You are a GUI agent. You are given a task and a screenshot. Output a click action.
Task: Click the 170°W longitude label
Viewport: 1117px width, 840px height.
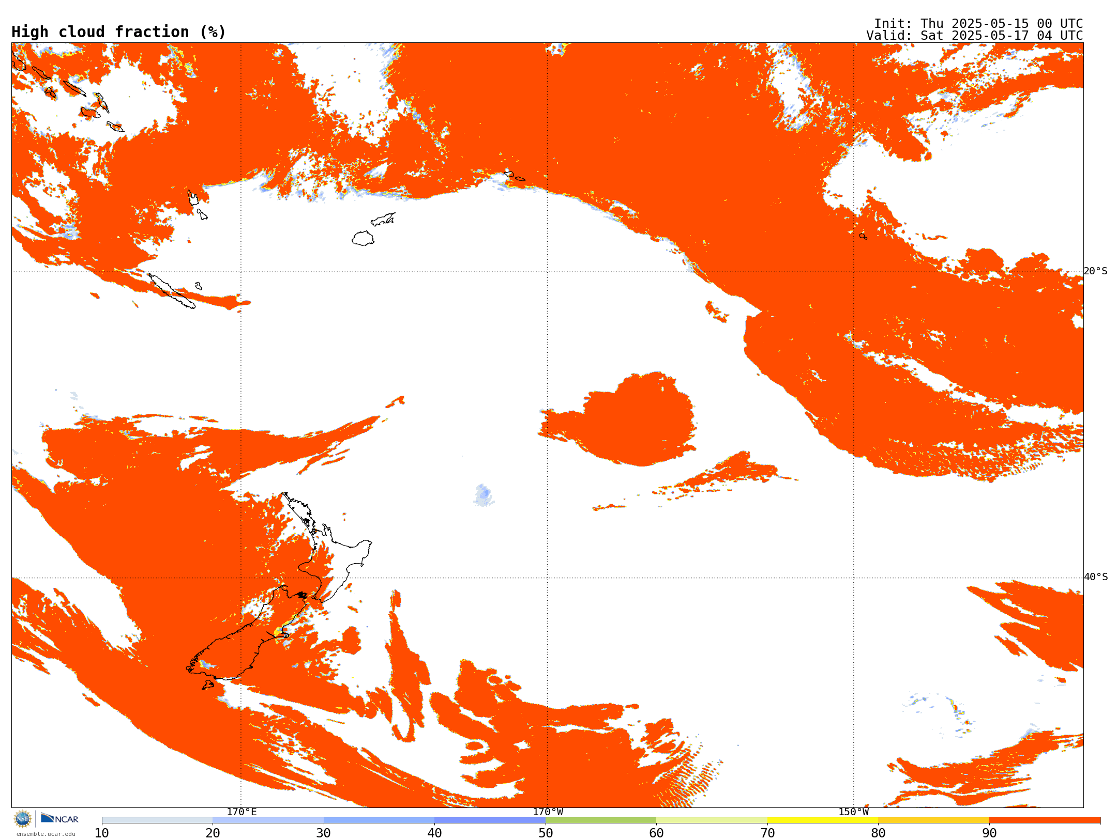pos(548,812)
